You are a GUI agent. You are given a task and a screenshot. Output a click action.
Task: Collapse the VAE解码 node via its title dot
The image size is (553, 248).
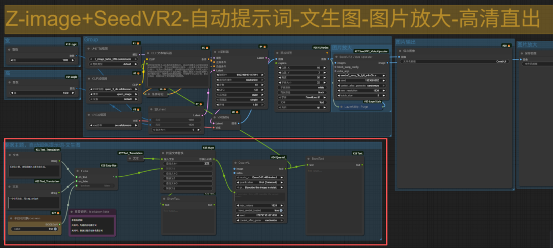click(215, 117)
